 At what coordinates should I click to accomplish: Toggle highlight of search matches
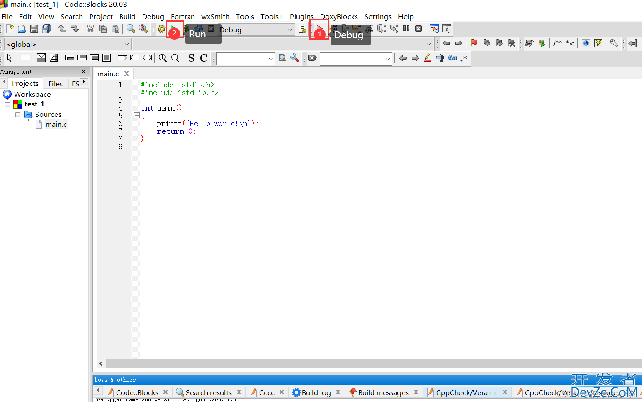pyautogui.click(x=427, y=58)
